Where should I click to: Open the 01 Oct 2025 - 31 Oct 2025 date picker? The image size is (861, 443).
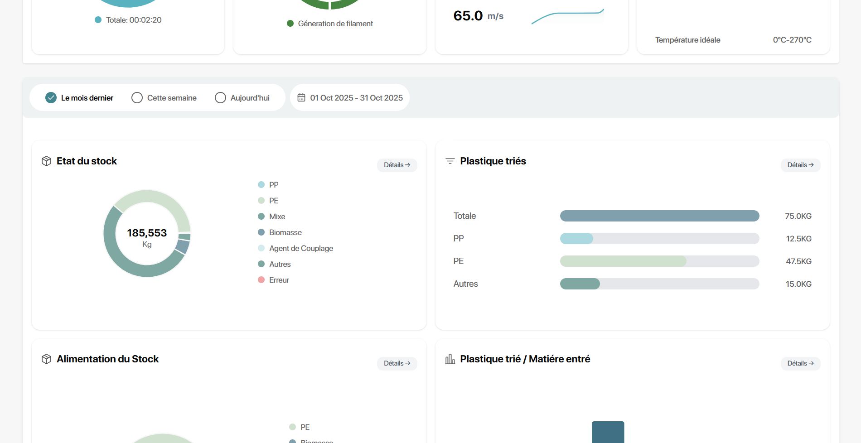[x=350, y=98]
